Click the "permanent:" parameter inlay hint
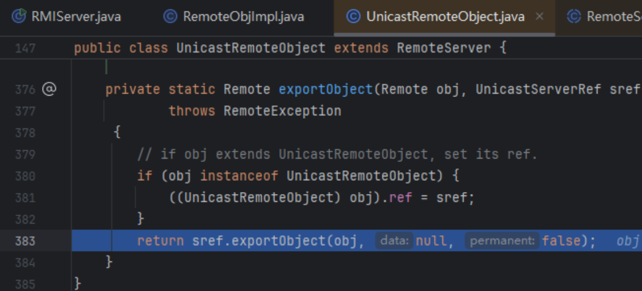This screenshot has height=291, width=642. click(x=502, y=241)
